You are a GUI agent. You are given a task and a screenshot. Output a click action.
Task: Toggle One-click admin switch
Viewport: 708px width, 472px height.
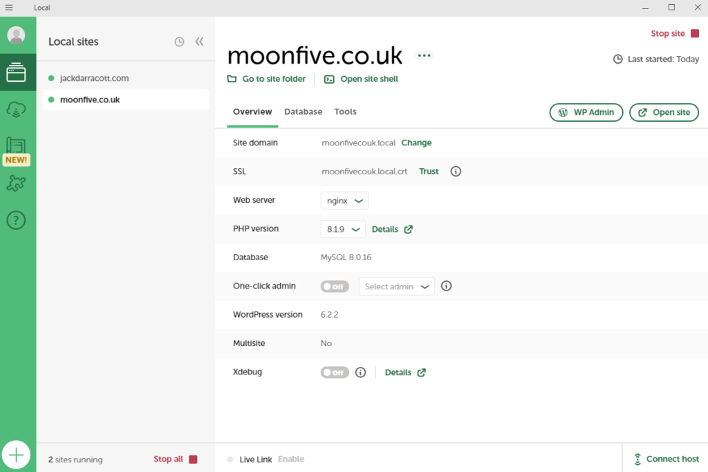pyautogui.click(x=335, y=287)
